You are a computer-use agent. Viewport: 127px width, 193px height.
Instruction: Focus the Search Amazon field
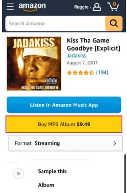pos(56,23)
